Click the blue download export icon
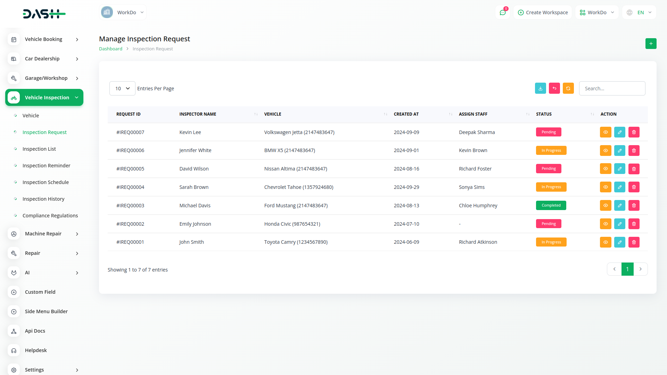 tap(540, 89)
